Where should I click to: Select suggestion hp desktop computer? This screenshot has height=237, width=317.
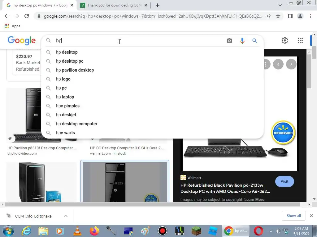click(x=152, y=124)
